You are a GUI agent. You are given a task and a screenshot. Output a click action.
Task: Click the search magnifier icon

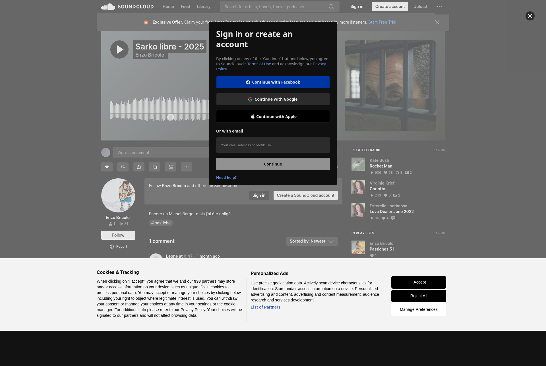(x=331, y=7)
